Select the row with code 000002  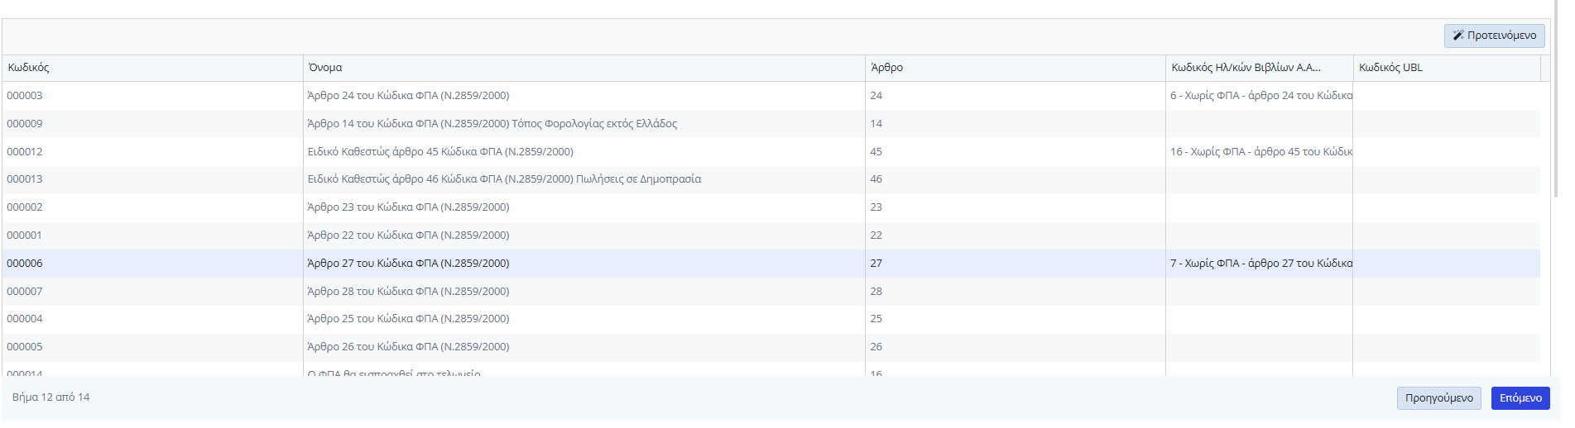(x=25, y=207)
